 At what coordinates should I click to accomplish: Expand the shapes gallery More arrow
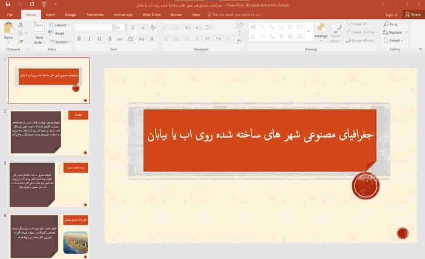click(x=309, y=31)
